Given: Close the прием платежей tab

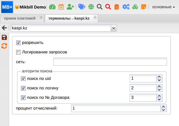Looking at the screenshot, I should (x=41, y=17).
